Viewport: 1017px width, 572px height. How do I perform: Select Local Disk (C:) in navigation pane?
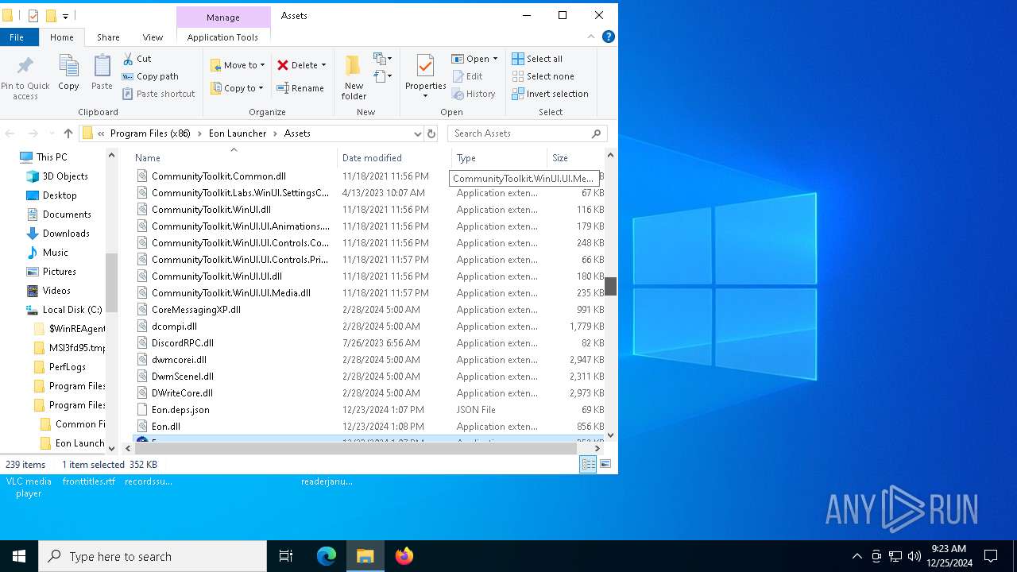(x=72, y=310)
